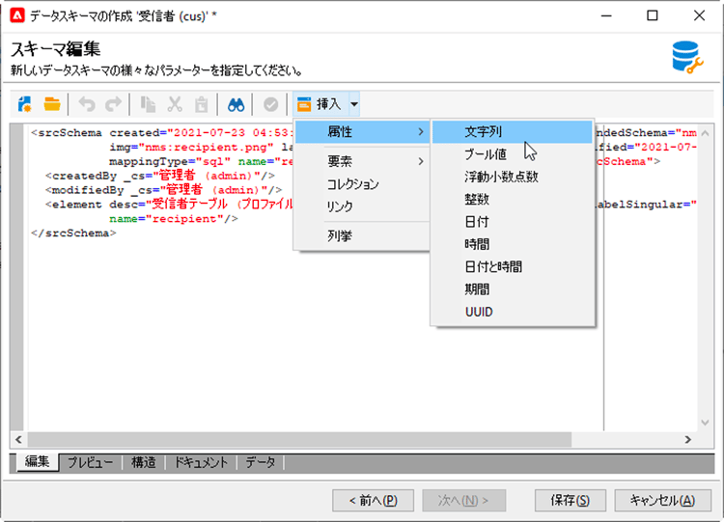Click the mappingType="sql" text

point(170,161)
